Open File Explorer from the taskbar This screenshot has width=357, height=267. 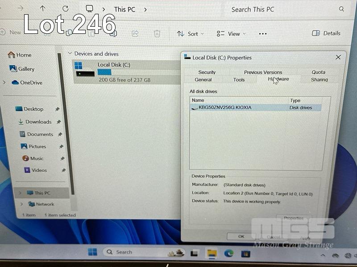click(212, 253)
